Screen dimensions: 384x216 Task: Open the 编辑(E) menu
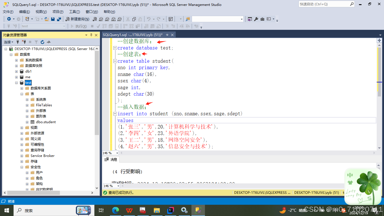(x=24, y=12)
